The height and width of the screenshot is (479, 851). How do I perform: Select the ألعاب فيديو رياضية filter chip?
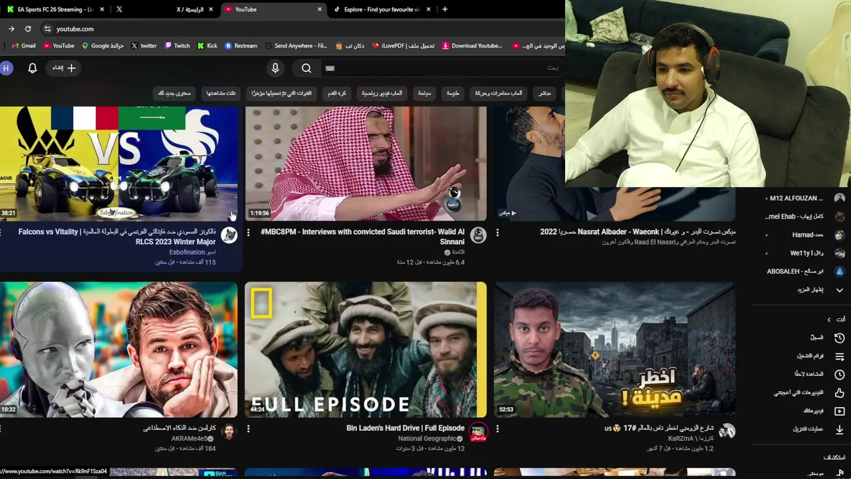[382, 93]
